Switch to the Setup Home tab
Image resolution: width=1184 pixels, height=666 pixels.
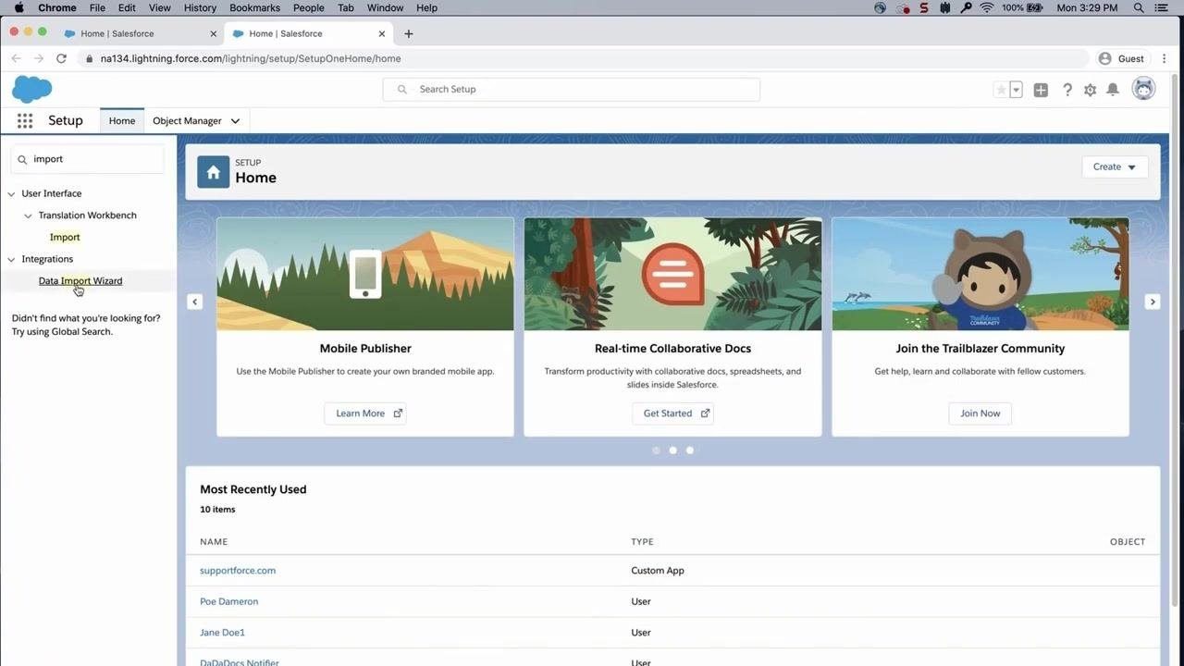(122, 120)
